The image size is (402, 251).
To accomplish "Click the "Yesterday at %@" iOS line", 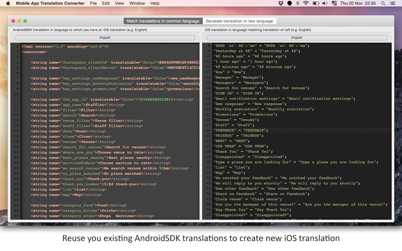I will click(257, 51).
